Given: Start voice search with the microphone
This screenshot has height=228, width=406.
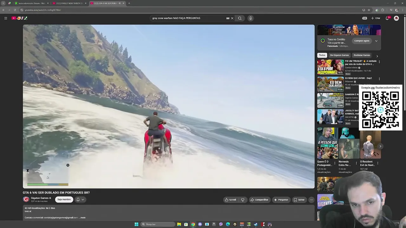Looking at the screenshot, I should [251, 18].
